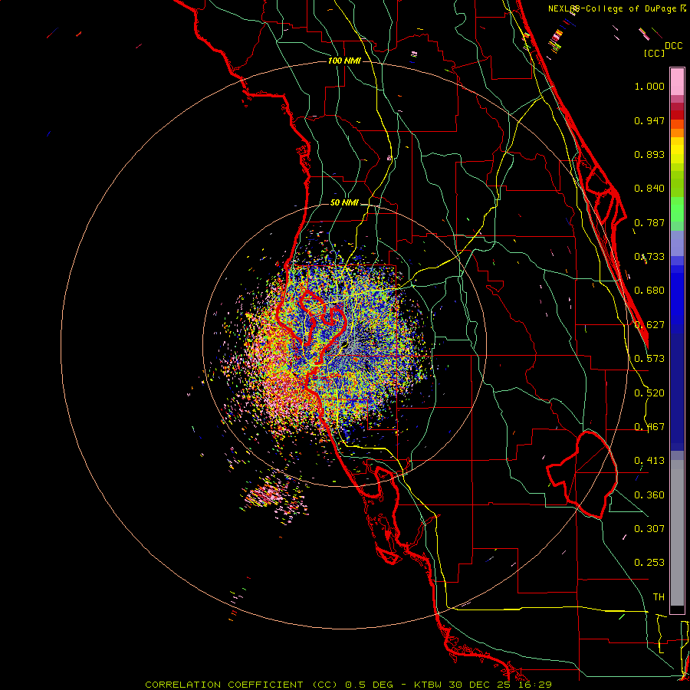Click the TH label at the scale bottom
The image size is (690, 690).
point(659,597)
